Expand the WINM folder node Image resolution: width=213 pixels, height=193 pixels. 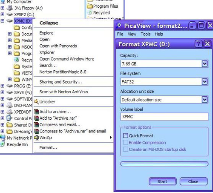coord(10,79)
